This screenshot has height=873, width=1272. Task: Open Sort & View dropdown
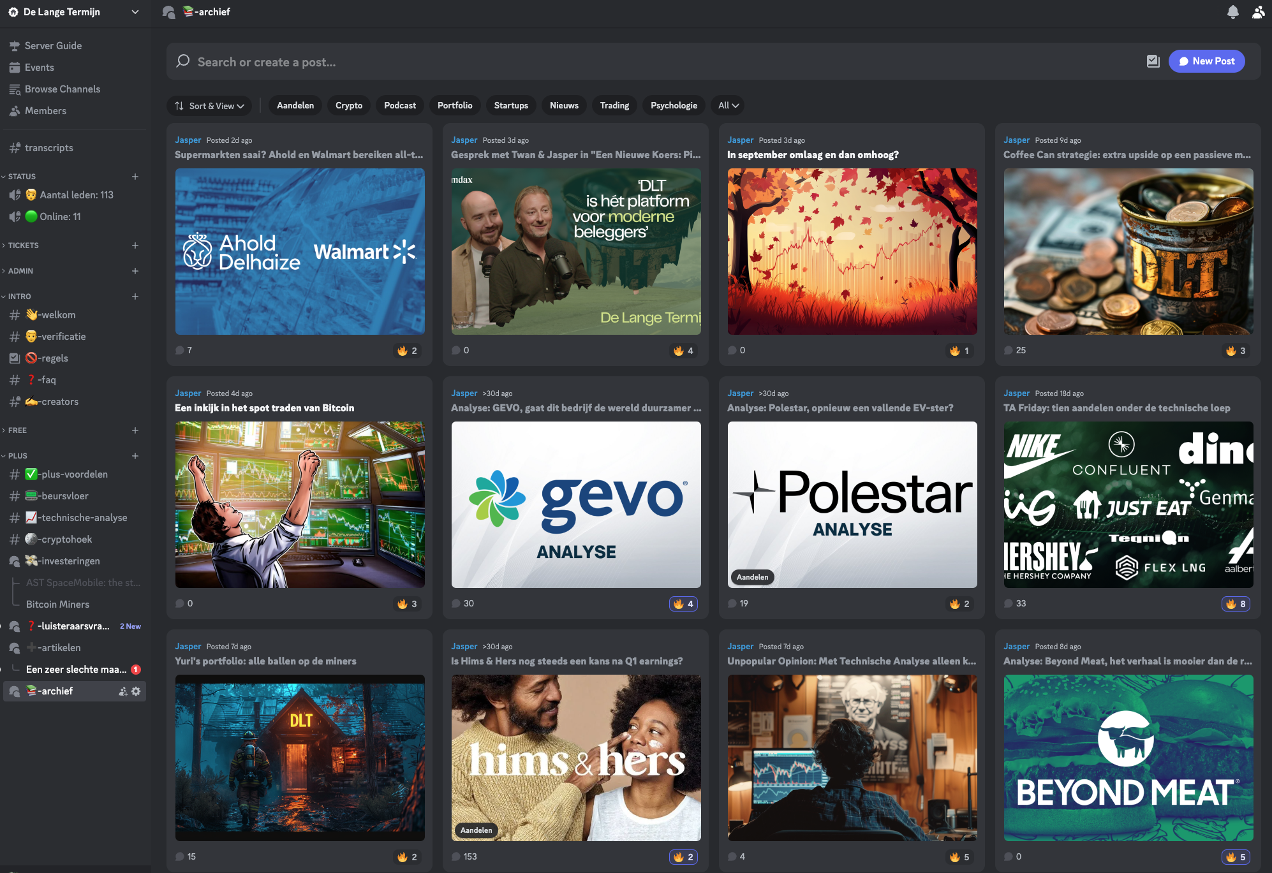209,106
